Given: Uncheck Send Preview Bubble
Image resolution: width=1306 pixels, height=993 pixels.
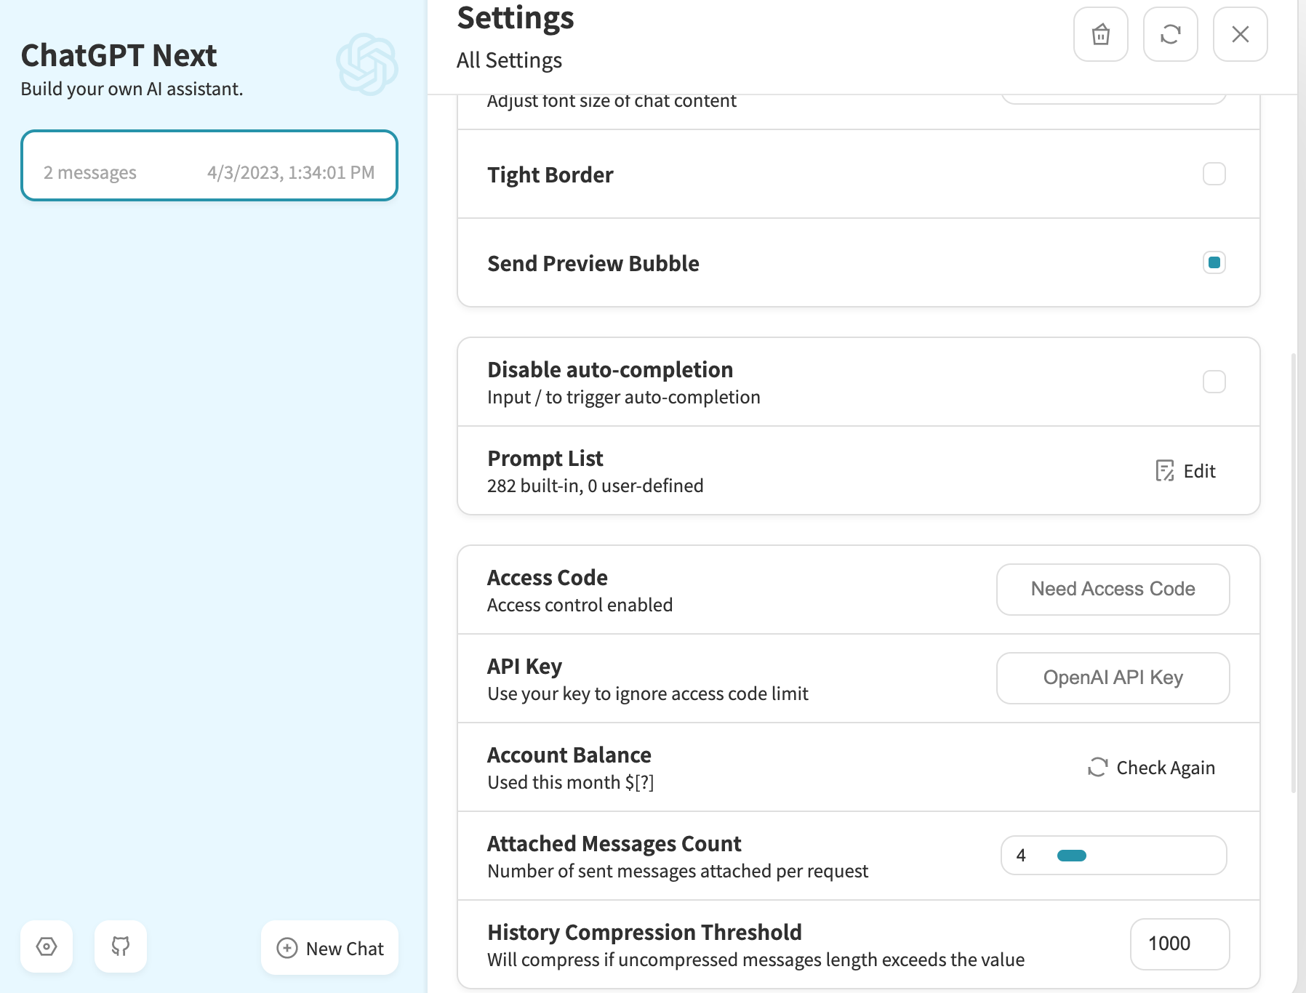Looking at the screenshot, I should [1214, 262].
